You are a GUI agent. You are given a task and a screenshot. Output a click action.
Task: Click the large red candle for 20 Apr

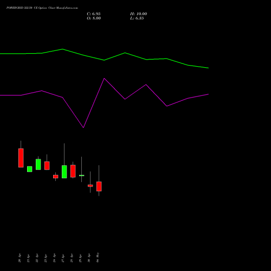tap(21, 158)
